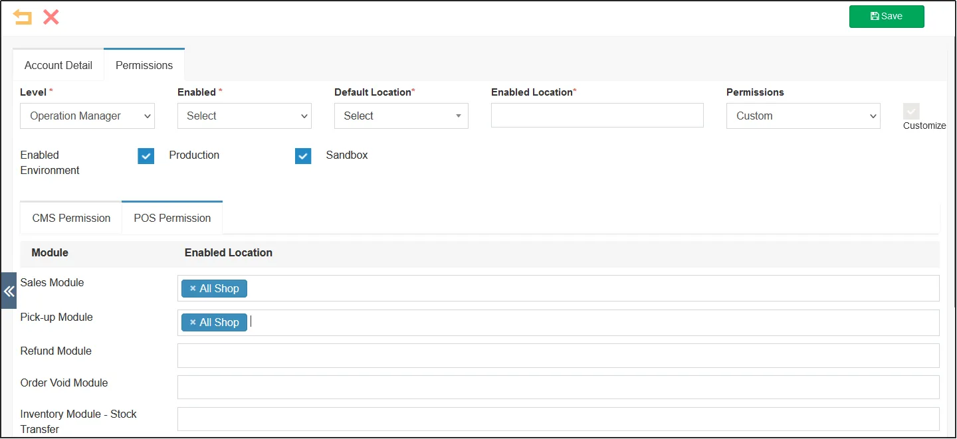Select the POS Permission tab
Screen dimensions: 957x439
(x=171, y=218)
